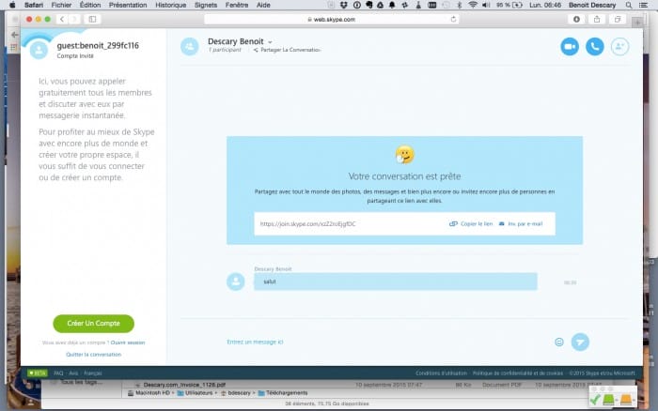The height and width of the screenshot is (411, 658).
Task: Expand the Descary Benoit conversation name dropdown
Action: coord(270,42)
